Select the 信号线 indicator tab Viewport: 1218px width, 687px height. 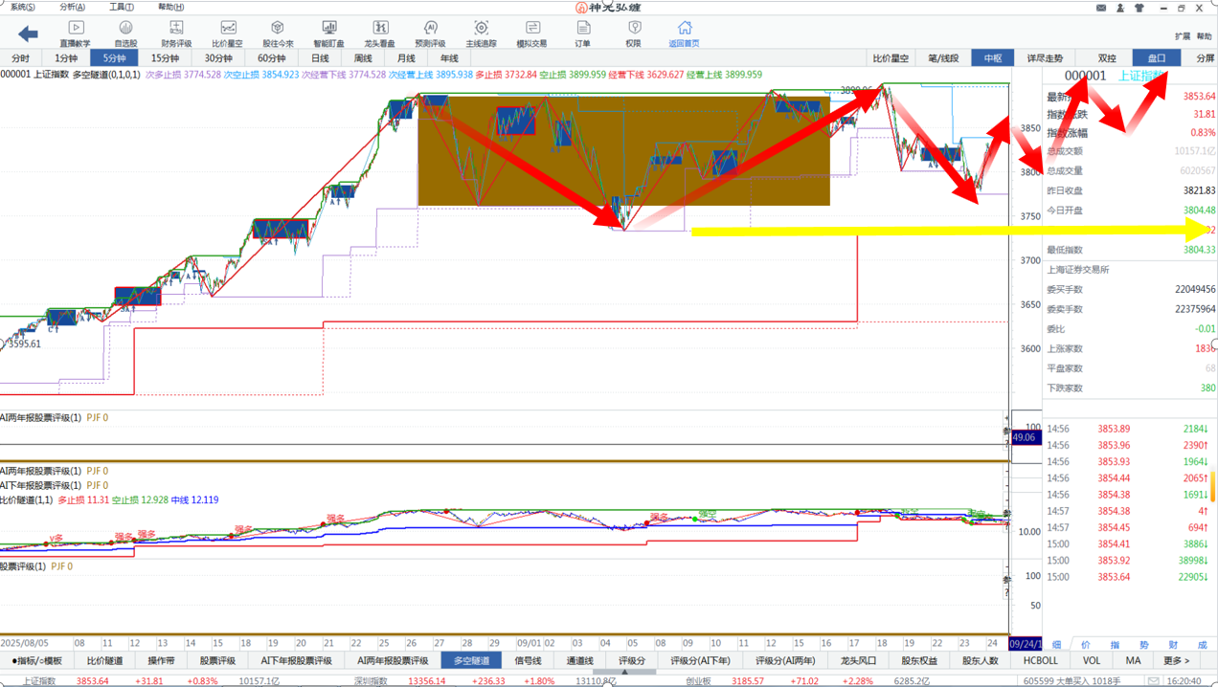click(x=528, y=660)
